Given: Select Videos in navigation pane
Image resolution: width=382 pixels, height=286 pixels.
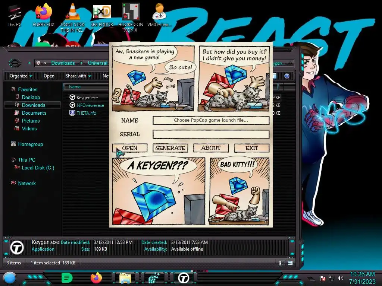Looking at the screenshot, I should click(x=29, y=128).
